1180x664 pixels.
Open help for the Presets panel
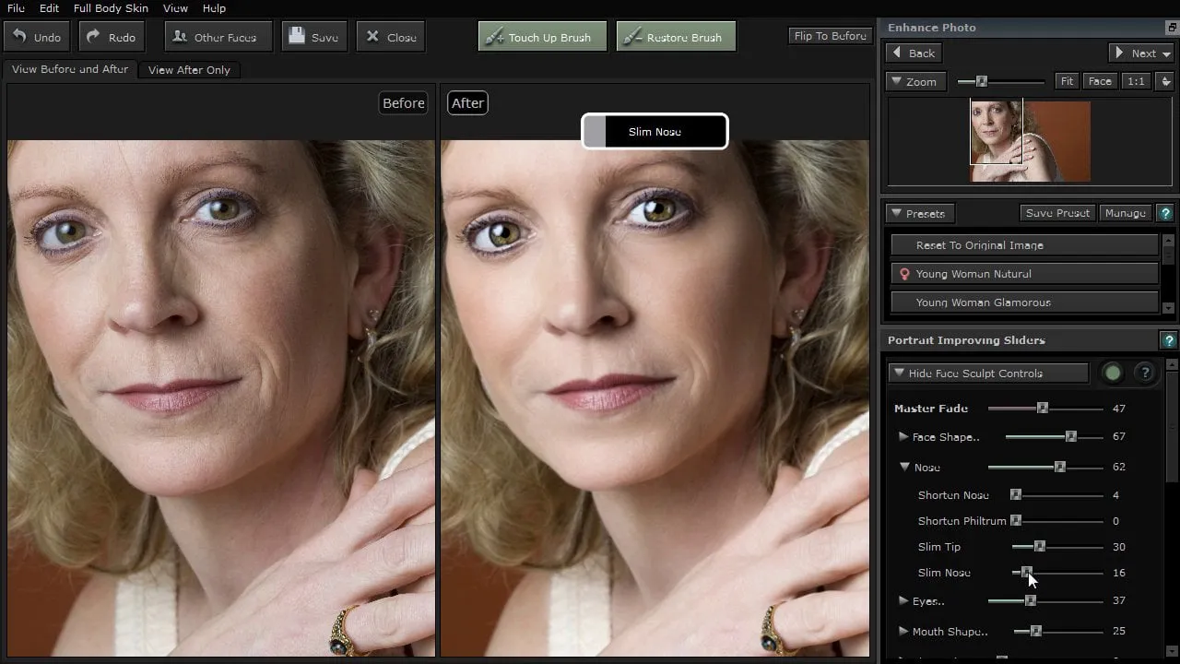pos(1165,213)
